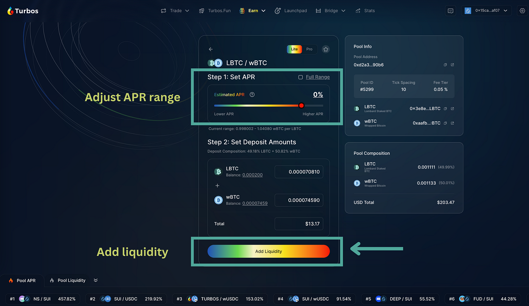The image size is (529, 306).
Task: Open the Bridge dropdown menu
Action: 330,11
